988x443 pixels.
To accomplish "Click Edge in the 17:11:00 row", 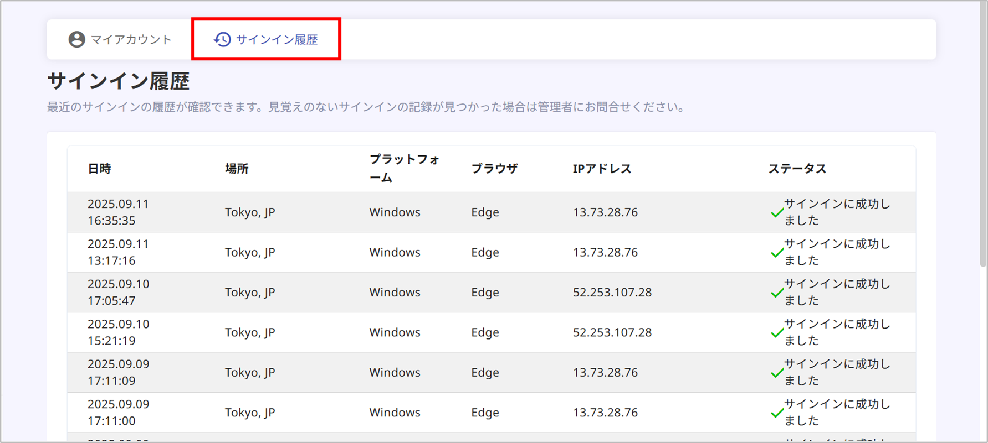I will tap(485, 413).
